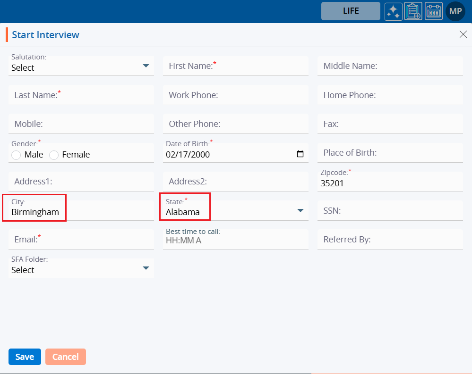
Task: Expand the Salutation dropdown
Action: pyautogui.click(x=146, y=66)
